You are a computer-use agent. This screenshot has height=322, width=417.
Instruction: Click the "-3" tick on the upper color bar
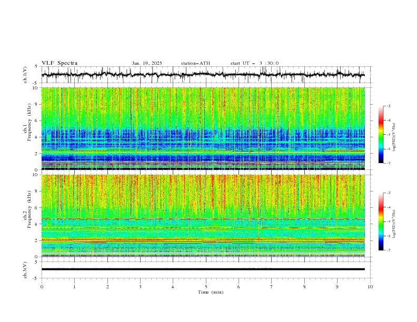coord(389,106)
